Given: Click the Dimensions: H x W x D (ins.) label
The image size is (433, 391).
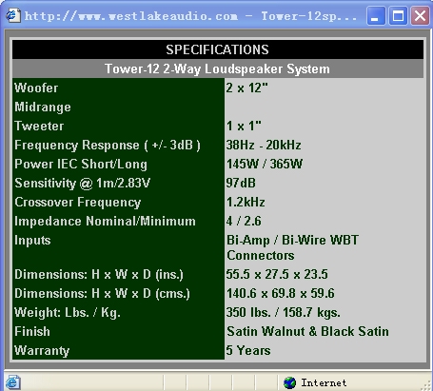Looking at the screenshot, I should pos(99,274).
